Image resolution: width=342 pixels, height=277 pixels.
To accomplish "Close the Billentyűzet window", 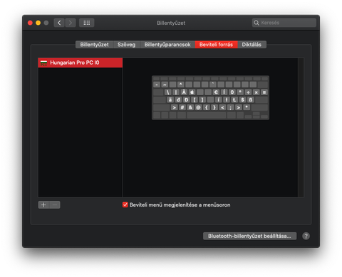I will pyautogui.click(x=30, y=23).
